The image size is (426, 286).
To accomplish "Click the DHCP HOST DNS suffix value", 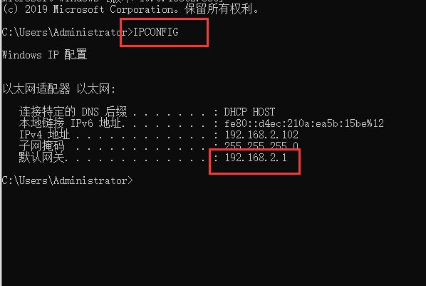I will (x=249, y=112).
